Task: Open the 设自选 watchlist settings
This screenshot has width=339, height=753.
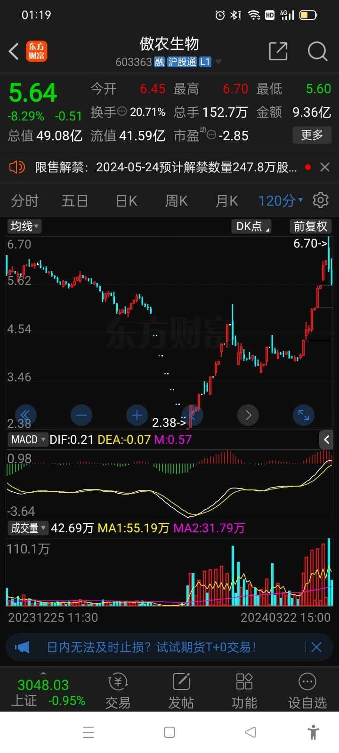Action: point(307,690)
